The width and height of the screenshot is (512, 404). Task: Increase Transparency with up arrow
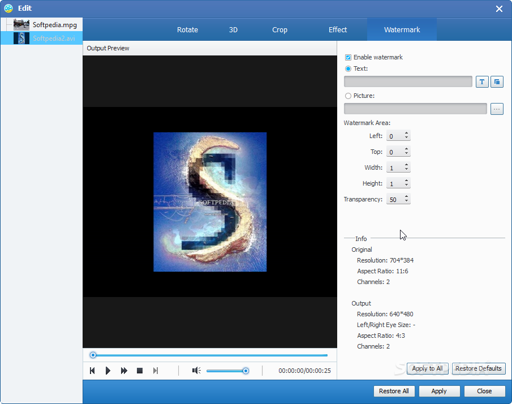coord(407,196)
